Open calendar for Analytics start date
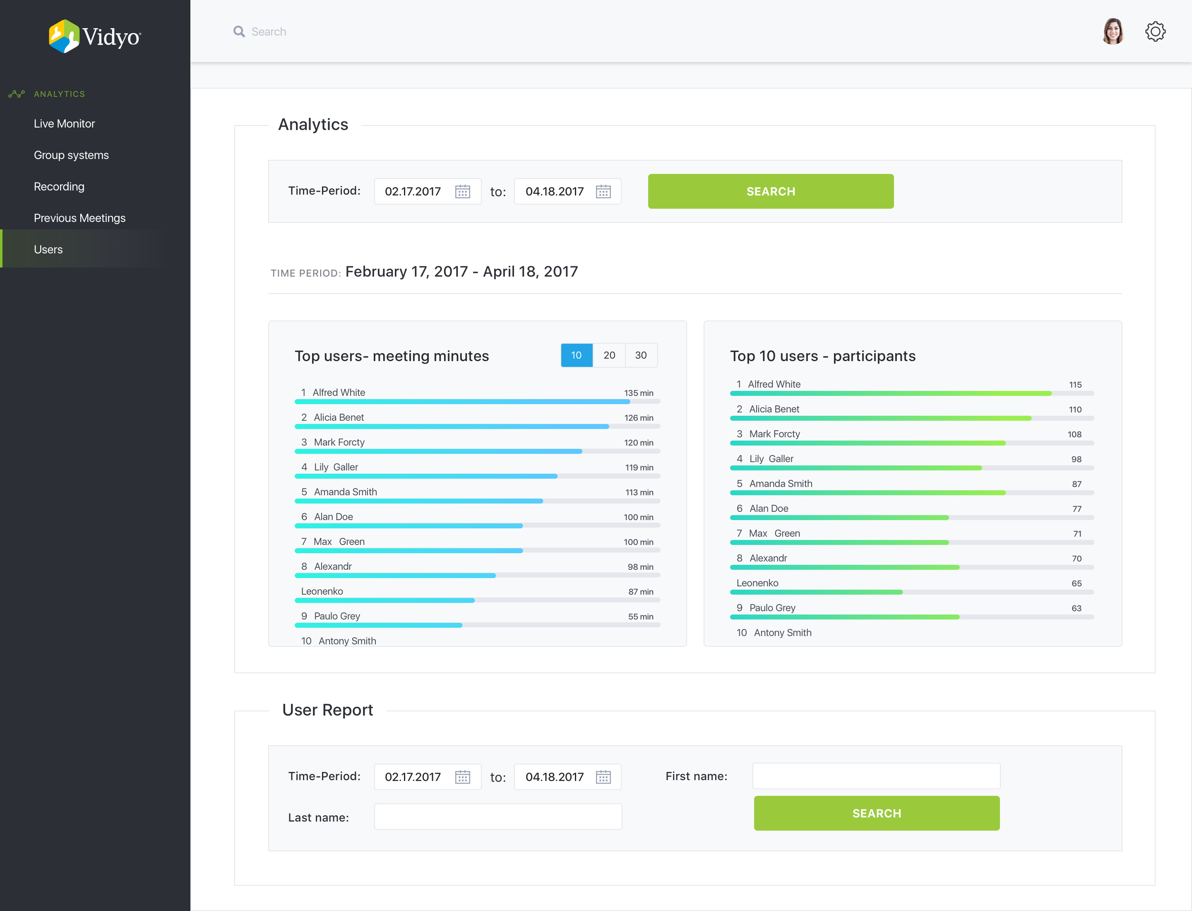 [462, 191]
